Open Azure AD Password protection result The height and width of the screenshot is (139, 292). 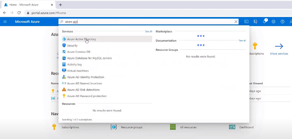click(x=107, y=96)
